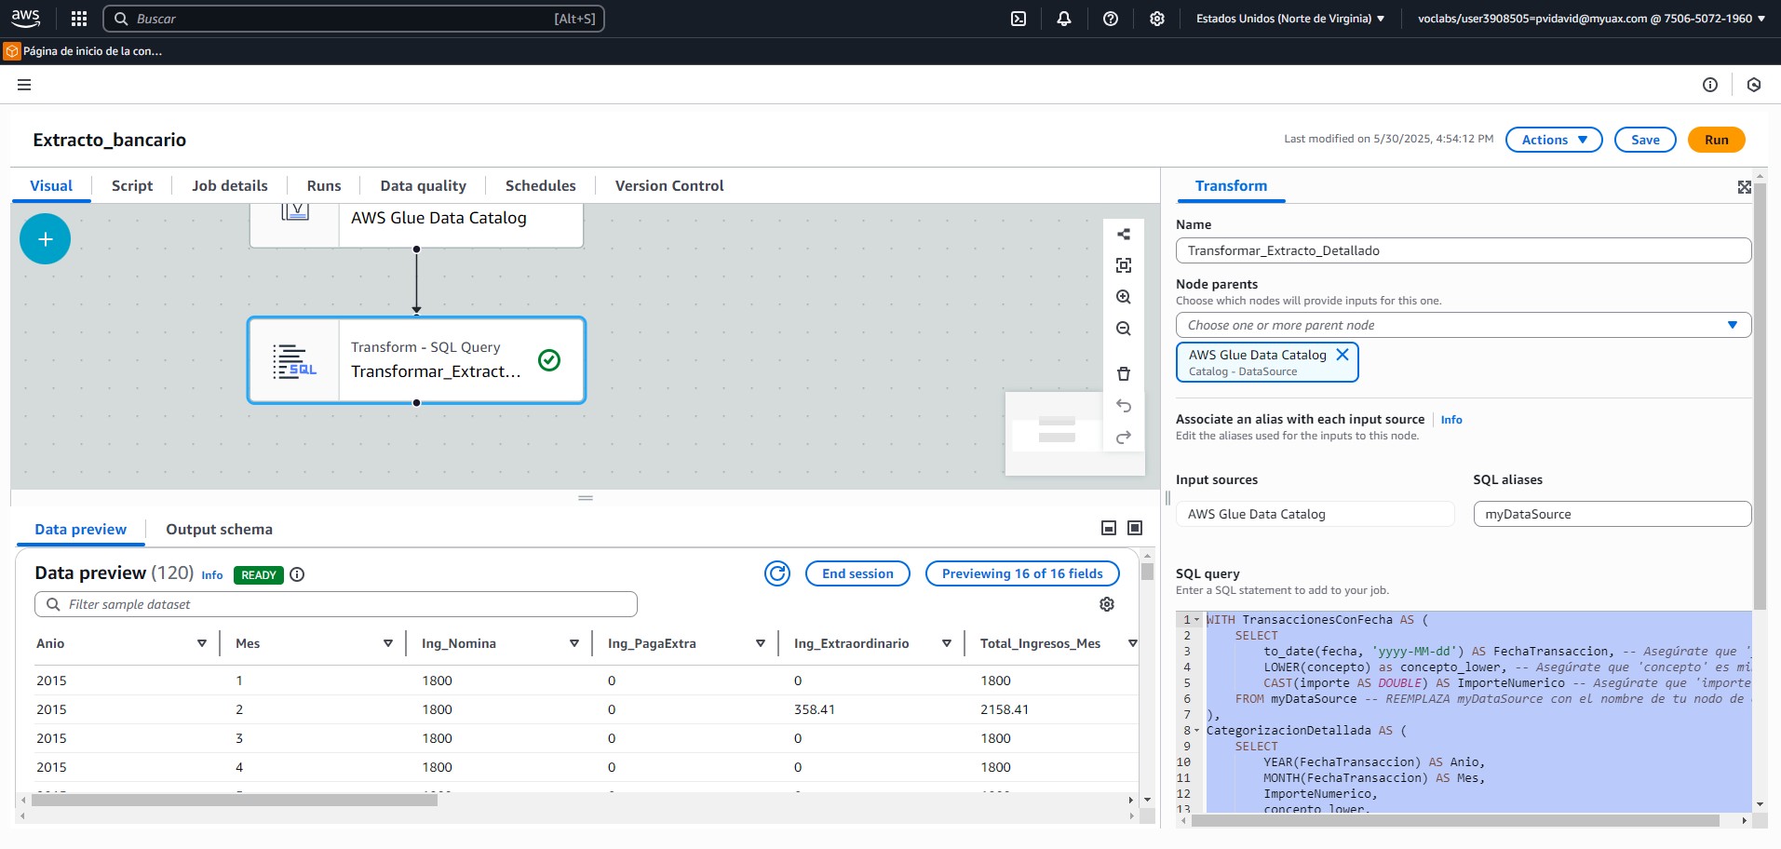Show info about the READY status
Screen dimensions: 1781x849
point(297,574)
